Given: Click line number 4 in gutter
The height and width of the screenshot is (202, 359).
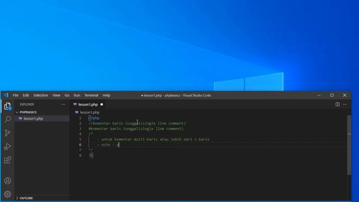Looking at the screenshot, I should [80, 134].
